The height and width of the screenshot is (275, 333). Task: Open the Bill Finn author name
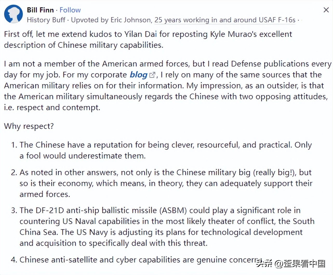coord(40,10)
